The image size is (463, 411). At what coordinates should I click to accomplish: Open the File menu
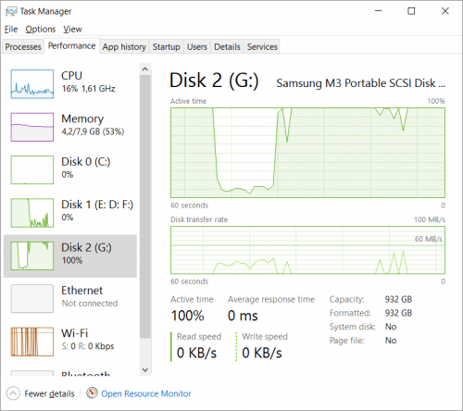click(11, 30)
